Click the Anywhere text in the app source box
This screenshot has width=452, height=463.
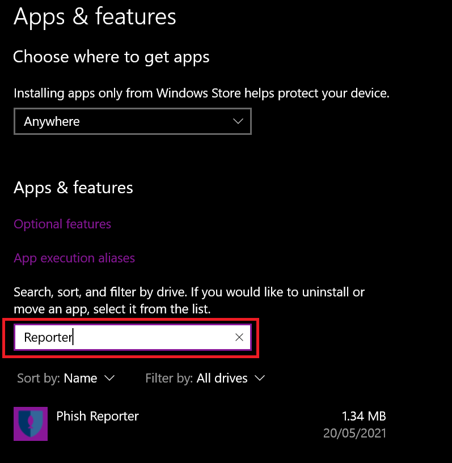pyautogui.click(x=52, y=122)
